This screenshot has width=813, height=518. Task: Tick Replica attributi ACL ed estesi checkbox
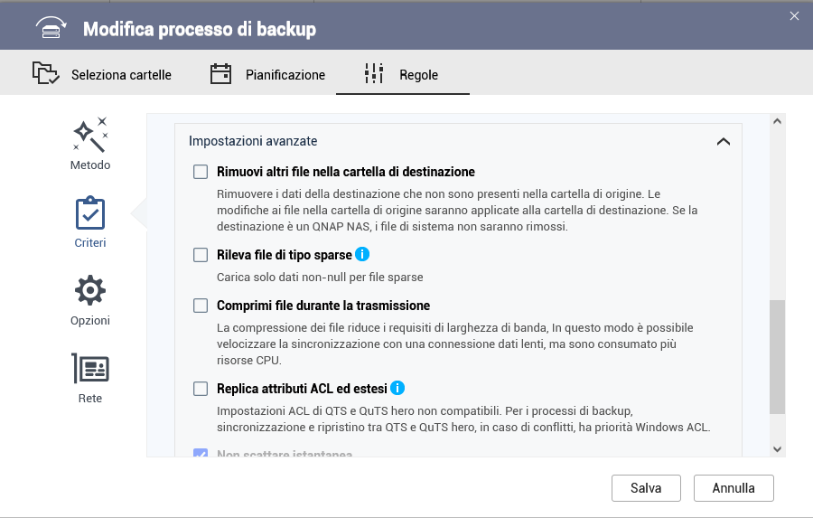[x=201, y=389]
